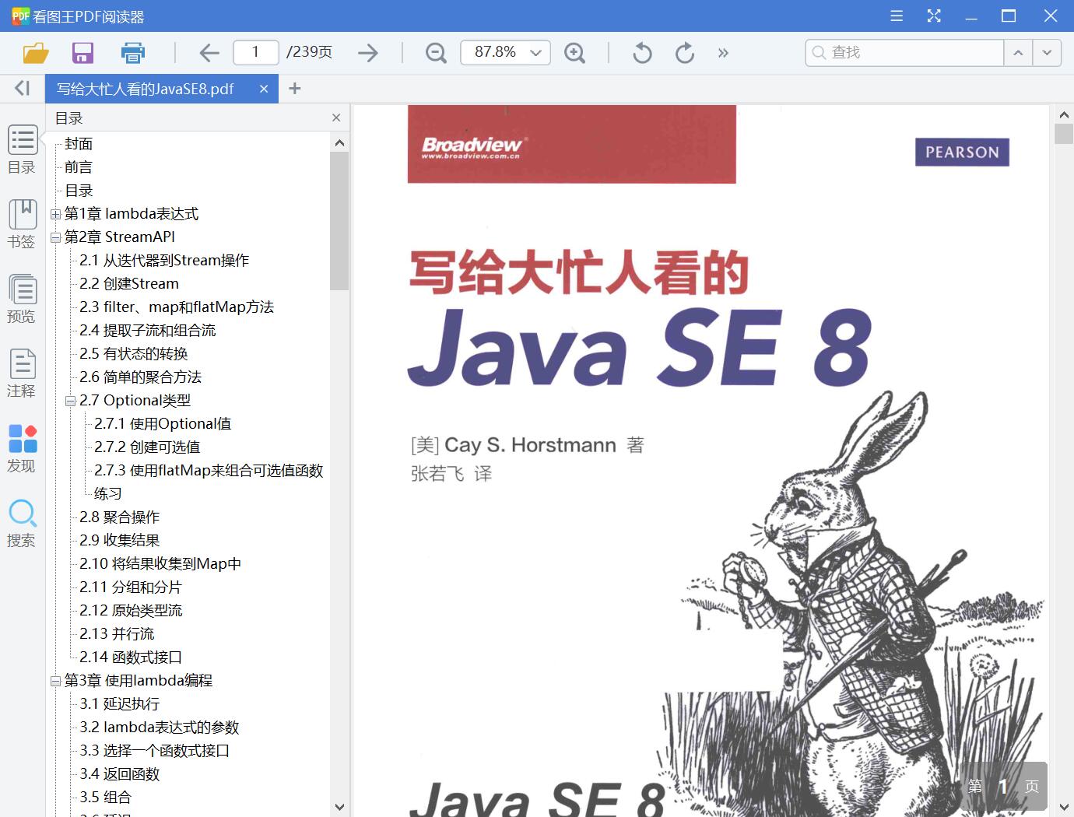This screenshot has width=1074, height=817.
Task: Select 练习 under 2.7
Action: (108, 494)
